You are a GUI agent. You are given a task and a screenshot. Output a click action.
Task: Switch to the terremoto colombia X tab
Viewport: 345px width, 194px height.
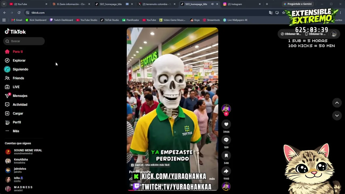tap(157, 4)
